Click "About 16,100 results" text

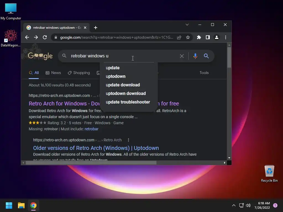[x=46, y=85]
